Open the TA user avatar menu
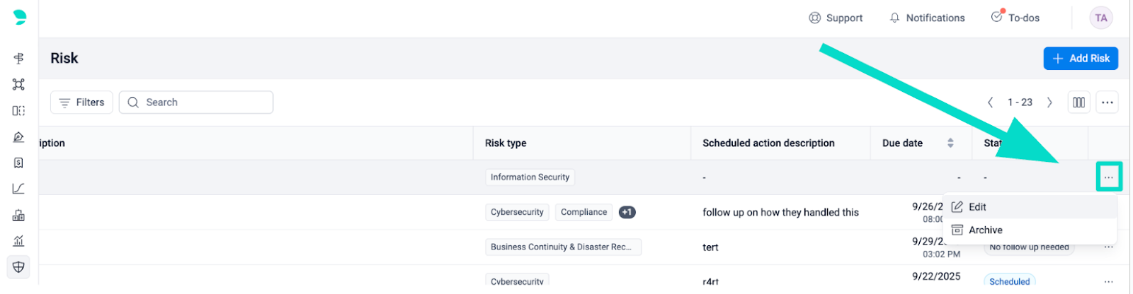The width and height of the screenshot is (1133, 294). 1100,18
